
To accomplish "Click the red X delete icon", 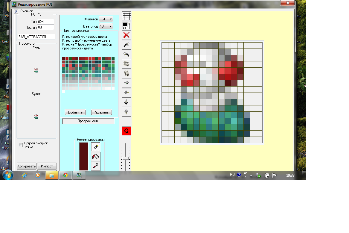I will (x=127, y=35).
